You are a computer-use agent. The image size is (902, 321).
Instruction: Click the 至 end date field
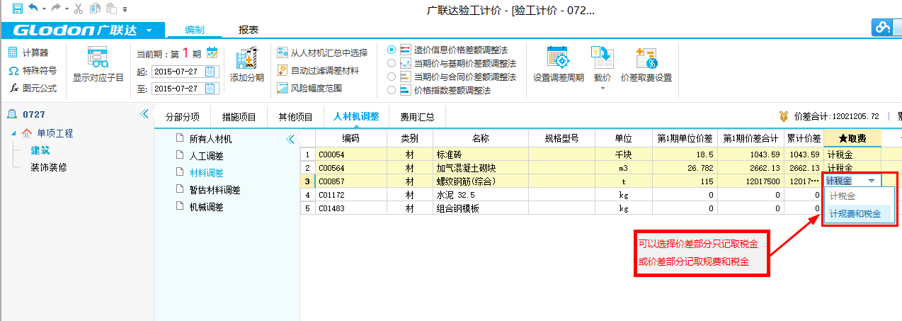click(177, 89)
